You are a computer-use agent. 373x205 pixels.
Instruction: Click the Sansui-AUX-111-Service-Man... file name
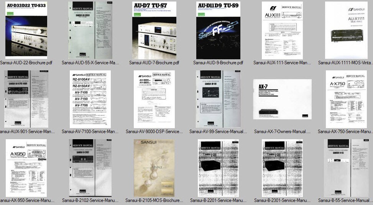282,63
